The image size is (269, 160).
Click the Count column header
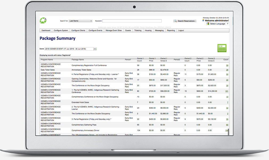click(x=226, y=60)
